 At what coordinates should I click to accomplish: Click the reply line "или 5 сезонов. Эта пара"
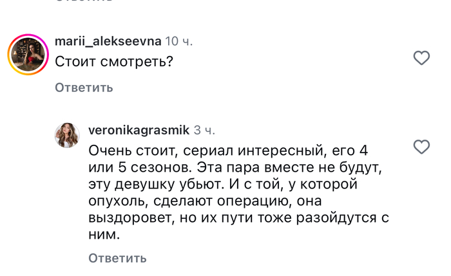(235, 167)
